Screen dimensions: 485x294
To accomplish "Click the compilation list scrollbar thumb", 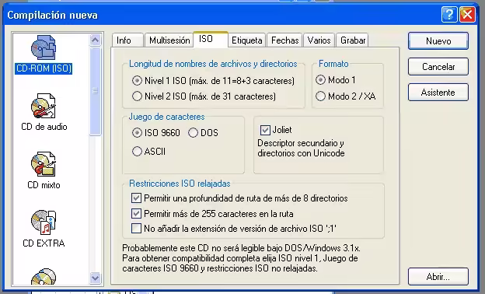I will coord(96,91).
